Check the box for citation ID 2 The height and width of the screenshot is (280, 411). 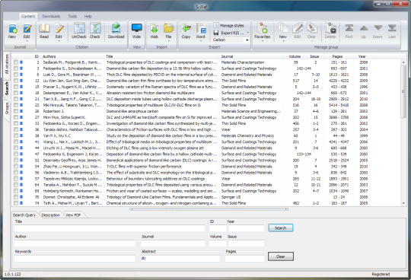(x=16, y=62)
